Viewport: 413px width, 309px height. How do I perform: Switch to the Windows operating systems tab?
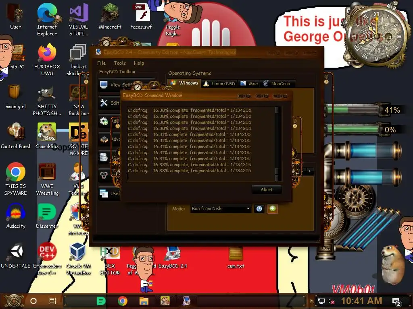coord(184,83)
